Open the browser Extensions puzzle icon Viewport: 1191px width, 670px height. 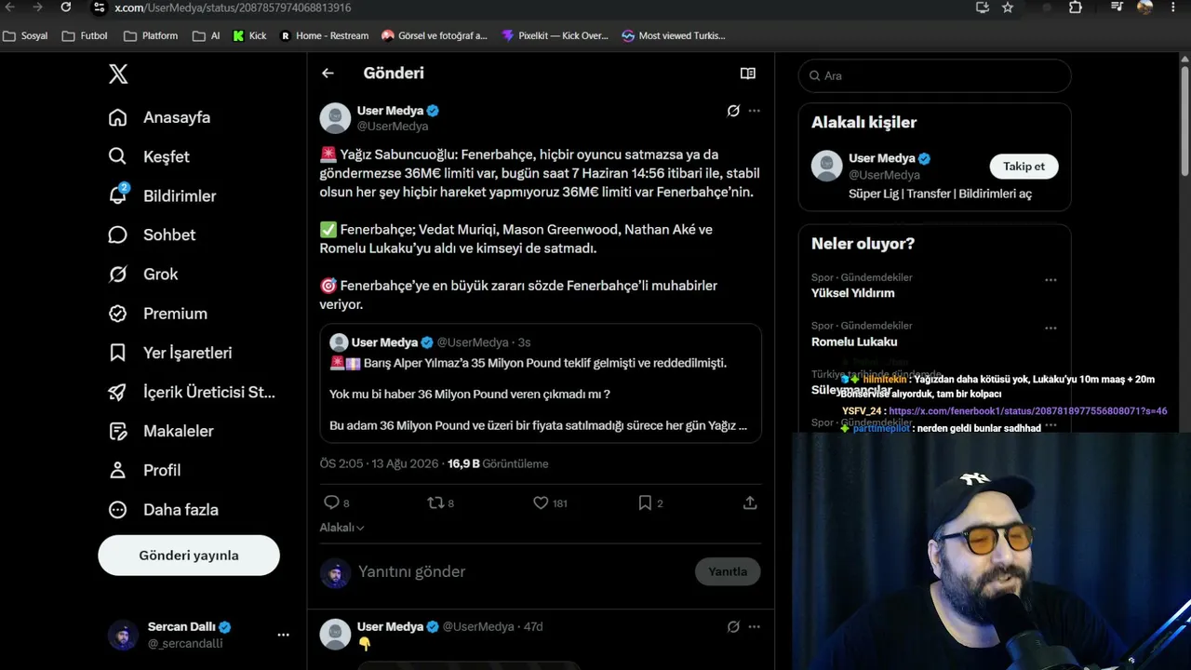pyautogui.click(x=1076, y=7)
